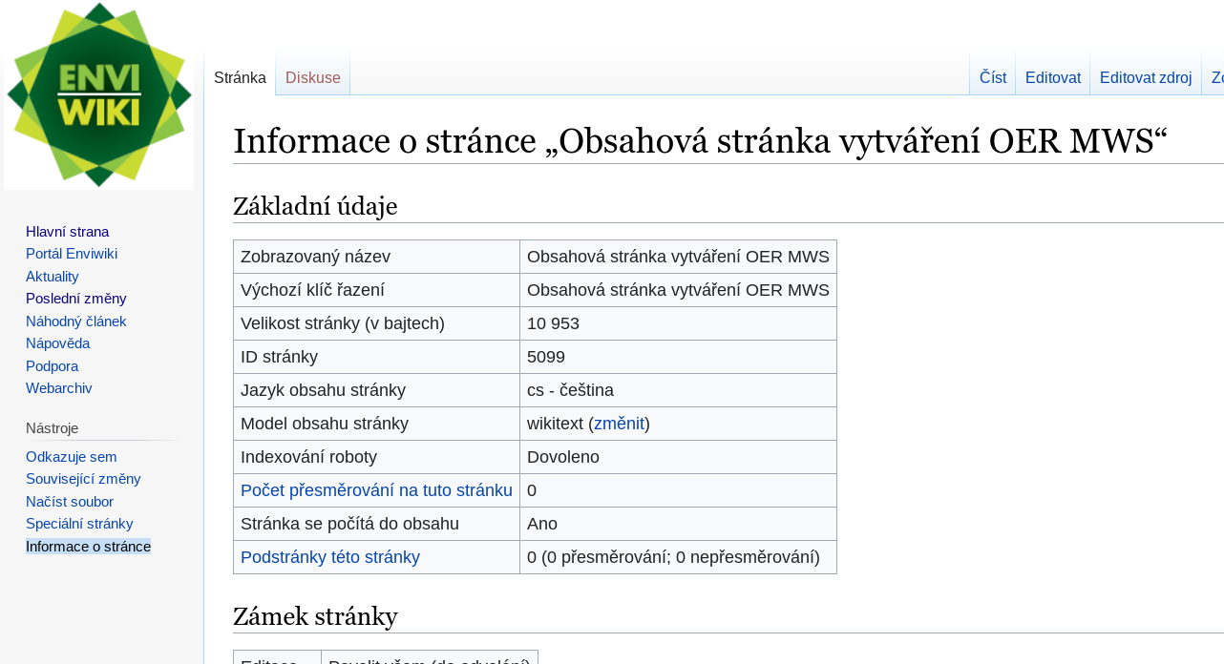Image resolution: width=1224 pixels, height=664 pixels.
Task: Click the Editovat zdroj tab
Action: point(1145,77)
